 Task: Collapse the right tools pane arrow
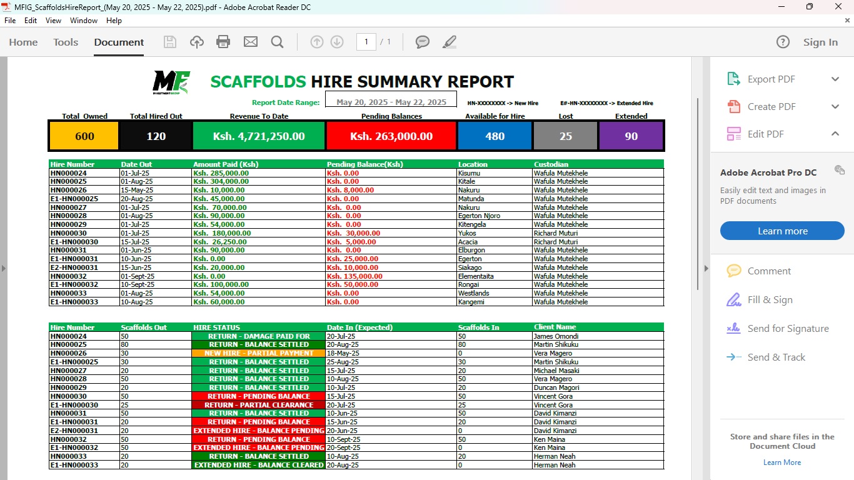click(706, 268)
